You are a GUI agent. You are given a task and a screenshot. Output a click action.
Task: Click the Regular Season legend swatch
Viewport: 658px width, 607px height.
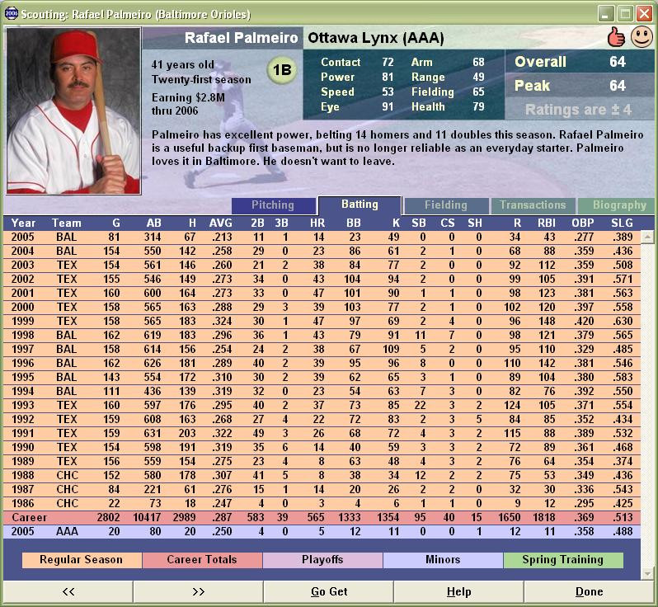point(82,560)
